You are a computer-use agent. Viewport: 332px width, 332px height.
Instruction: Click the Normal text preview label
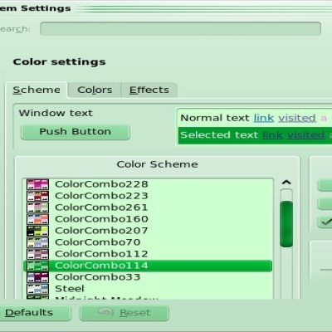click(x=215, y=118)
